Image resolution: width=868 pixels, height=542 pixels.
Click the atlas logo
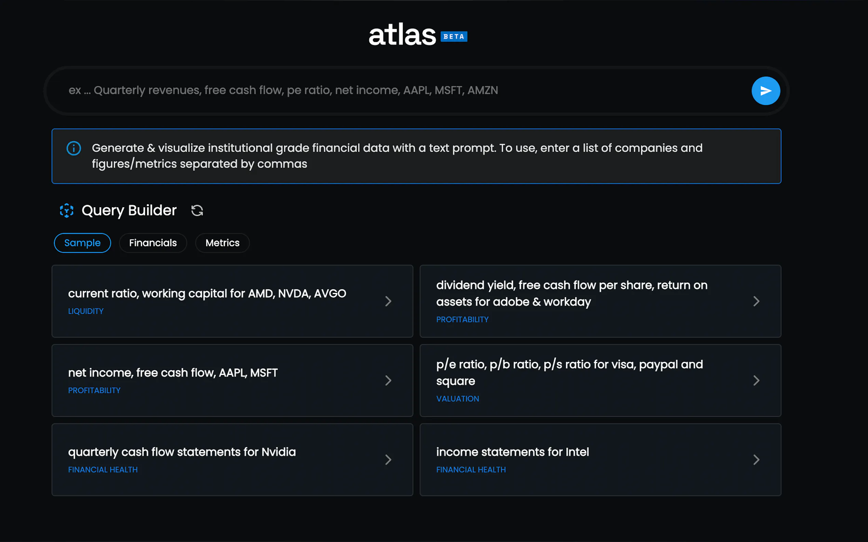point(402,35)
